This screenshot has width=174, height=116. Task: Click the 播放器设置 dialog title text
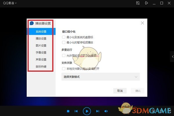coord(43,23)
